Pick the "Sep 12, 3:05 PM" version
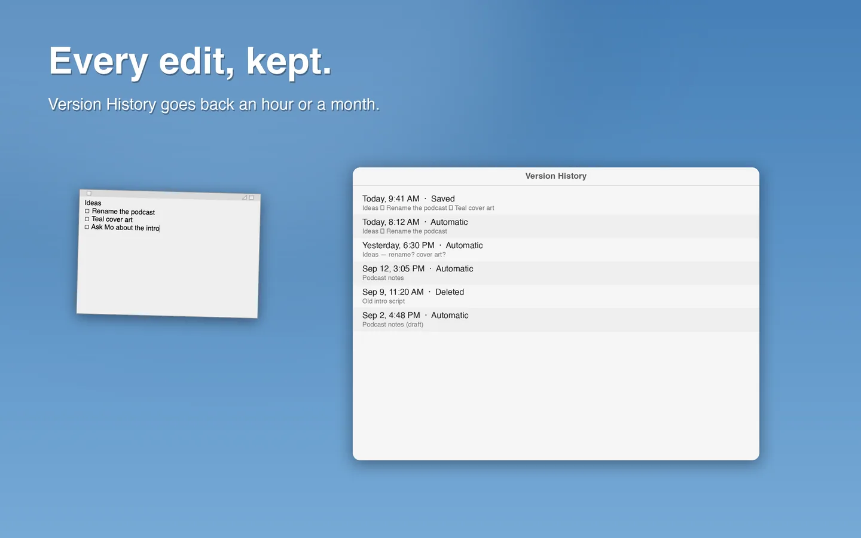 pos(556,273)
